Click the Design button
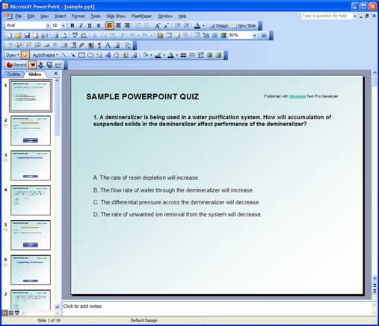This screenshot has height=326, width=379. (x=219, y=25)
